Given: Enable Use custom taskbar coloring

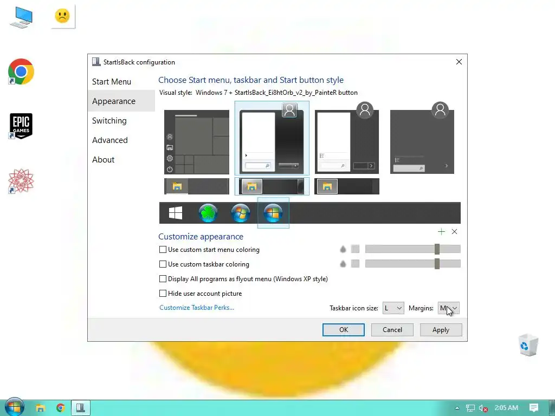Looking at the screenshot, I should 163,264.
